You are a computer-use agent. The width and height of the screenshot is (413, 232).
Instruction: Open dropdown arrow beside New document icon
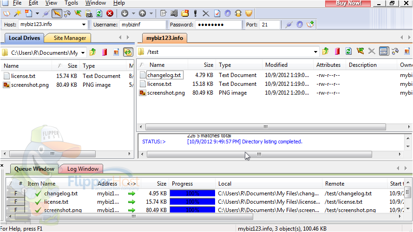(37, 13)
